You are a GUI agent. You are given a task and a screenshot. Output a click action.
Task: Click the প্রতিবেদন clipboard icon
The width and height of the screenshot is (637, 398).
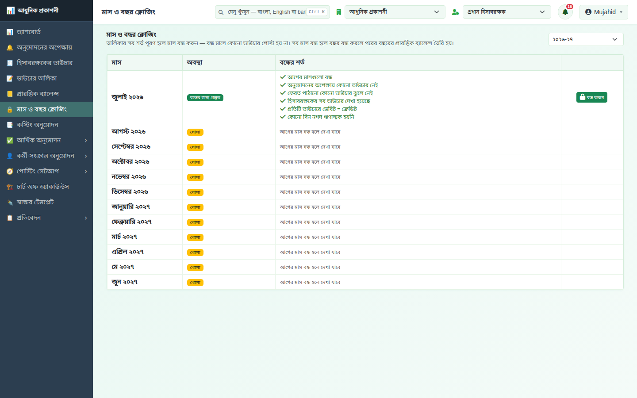pyautogui.click(x=10, y=218)
